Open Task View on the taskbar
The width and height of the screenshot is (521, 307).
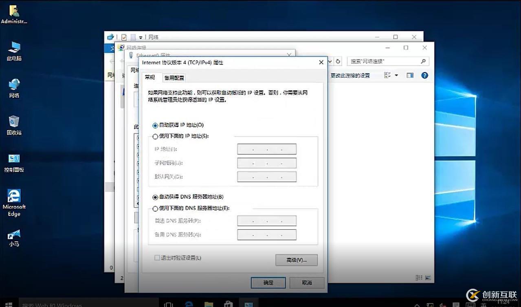pos(168,304)
